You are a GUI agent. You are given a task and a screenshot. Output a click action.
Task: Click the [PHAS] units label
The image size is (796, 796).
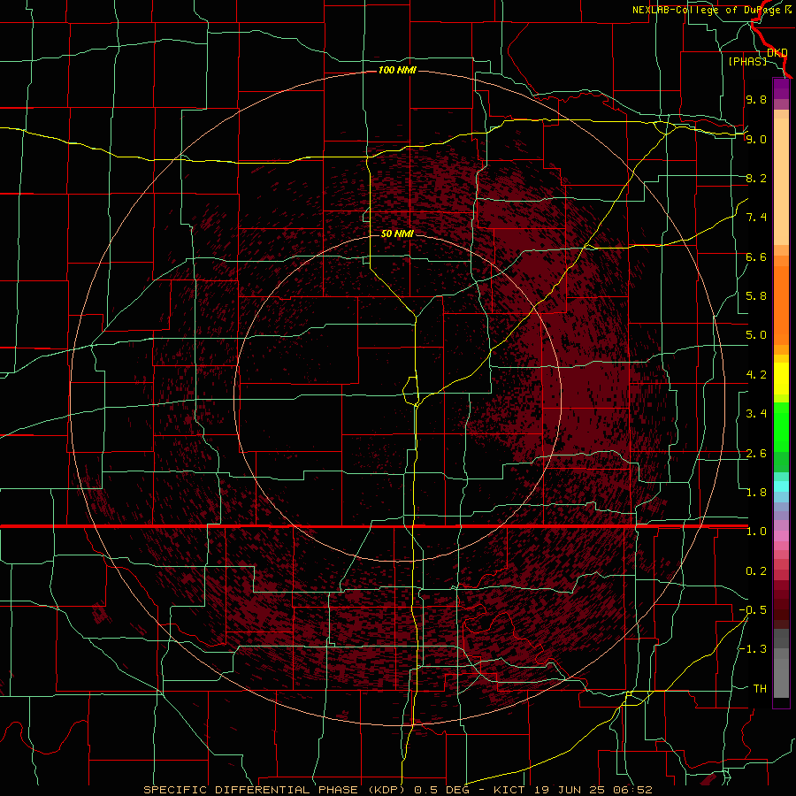click(747, 61)
